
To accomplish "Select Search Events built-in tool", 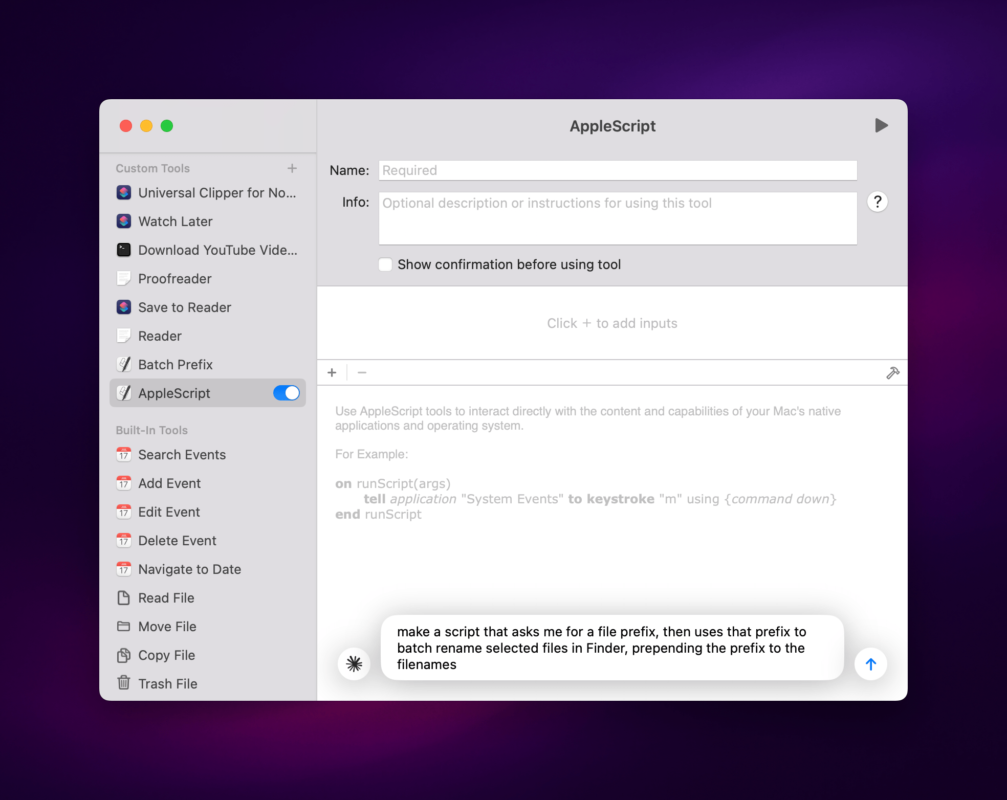I will pyautogui.click(x=208, y=454).
